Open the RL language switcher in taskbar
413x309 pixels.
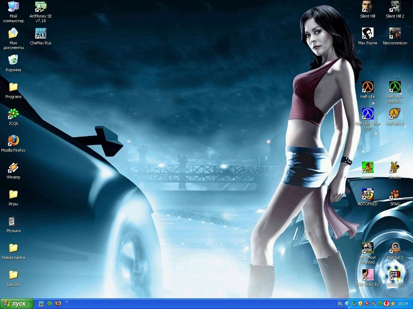(340, 304)
